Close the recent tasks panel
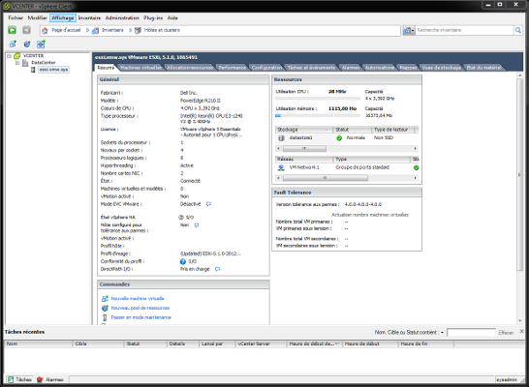 (x=521, y=331)
